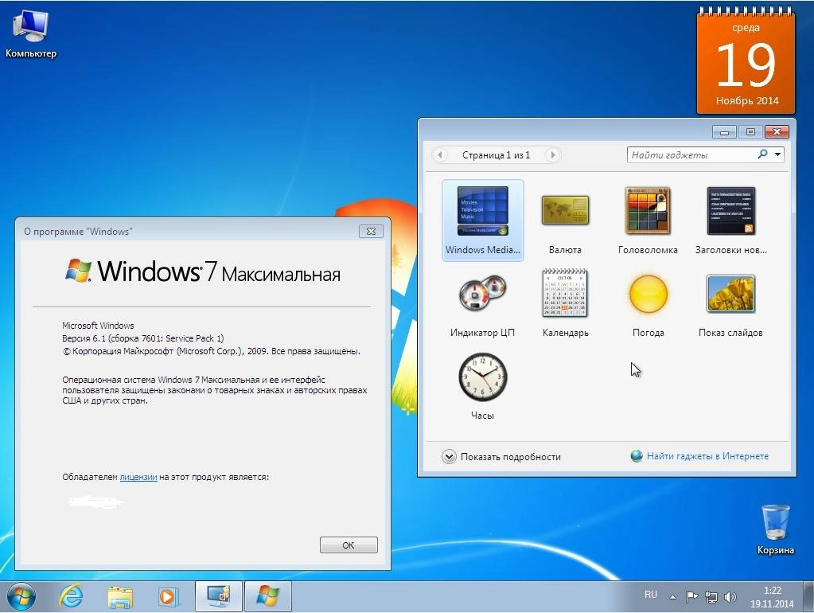Launch Windows Media Player from taskbar

click(x=168, y=596)
